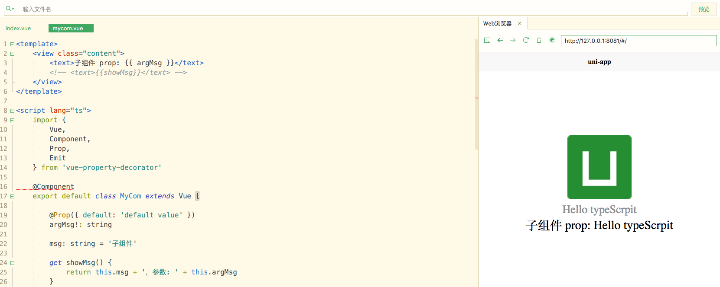Click class="content" attribute on line 2
The width and height of the screenshot is (720, 287).
[x=89, y=53]
